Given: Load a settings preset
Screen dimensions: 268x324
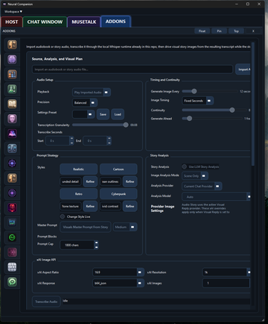Looking at the screenshot, I should click(118, 114).
